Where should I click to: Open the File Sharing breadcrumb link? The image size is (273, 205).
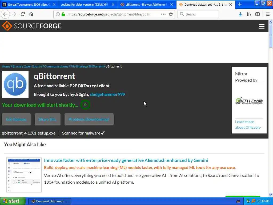78,66
